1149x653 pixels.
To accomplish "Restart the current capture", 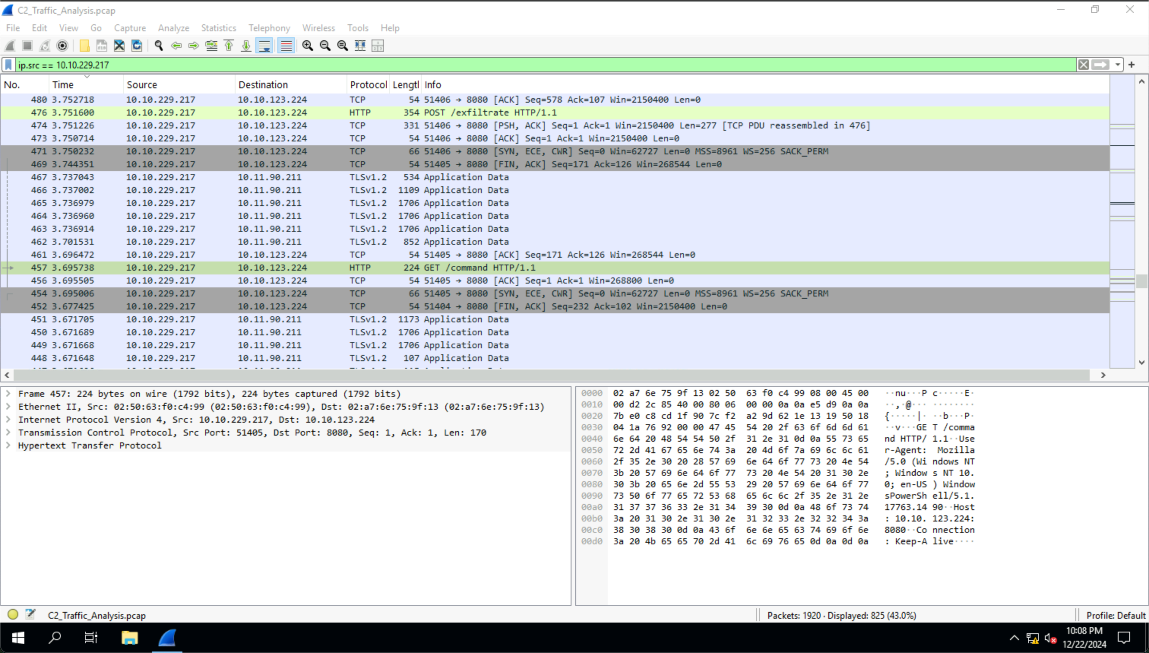I will (x=45, y=45).
